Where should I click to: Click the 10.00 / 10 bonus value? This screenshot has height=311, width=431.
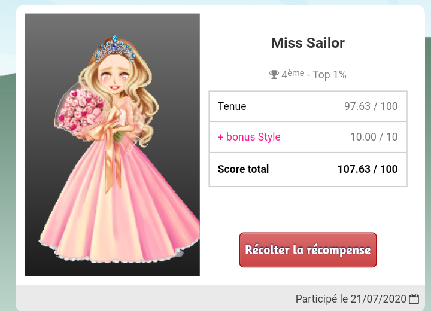click(374, 137)
